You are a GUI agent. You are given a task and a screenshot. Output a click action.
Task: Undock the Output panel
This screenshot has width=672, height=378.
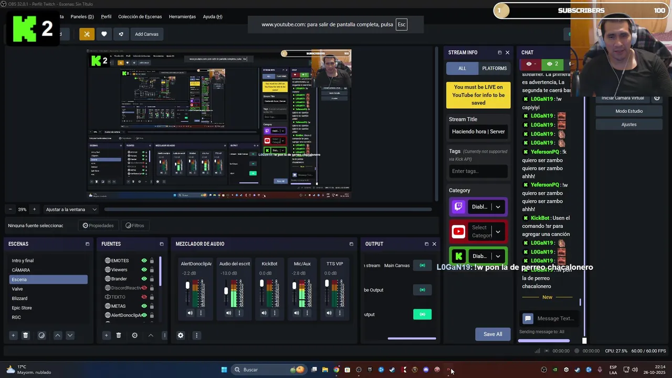point(426,244)
